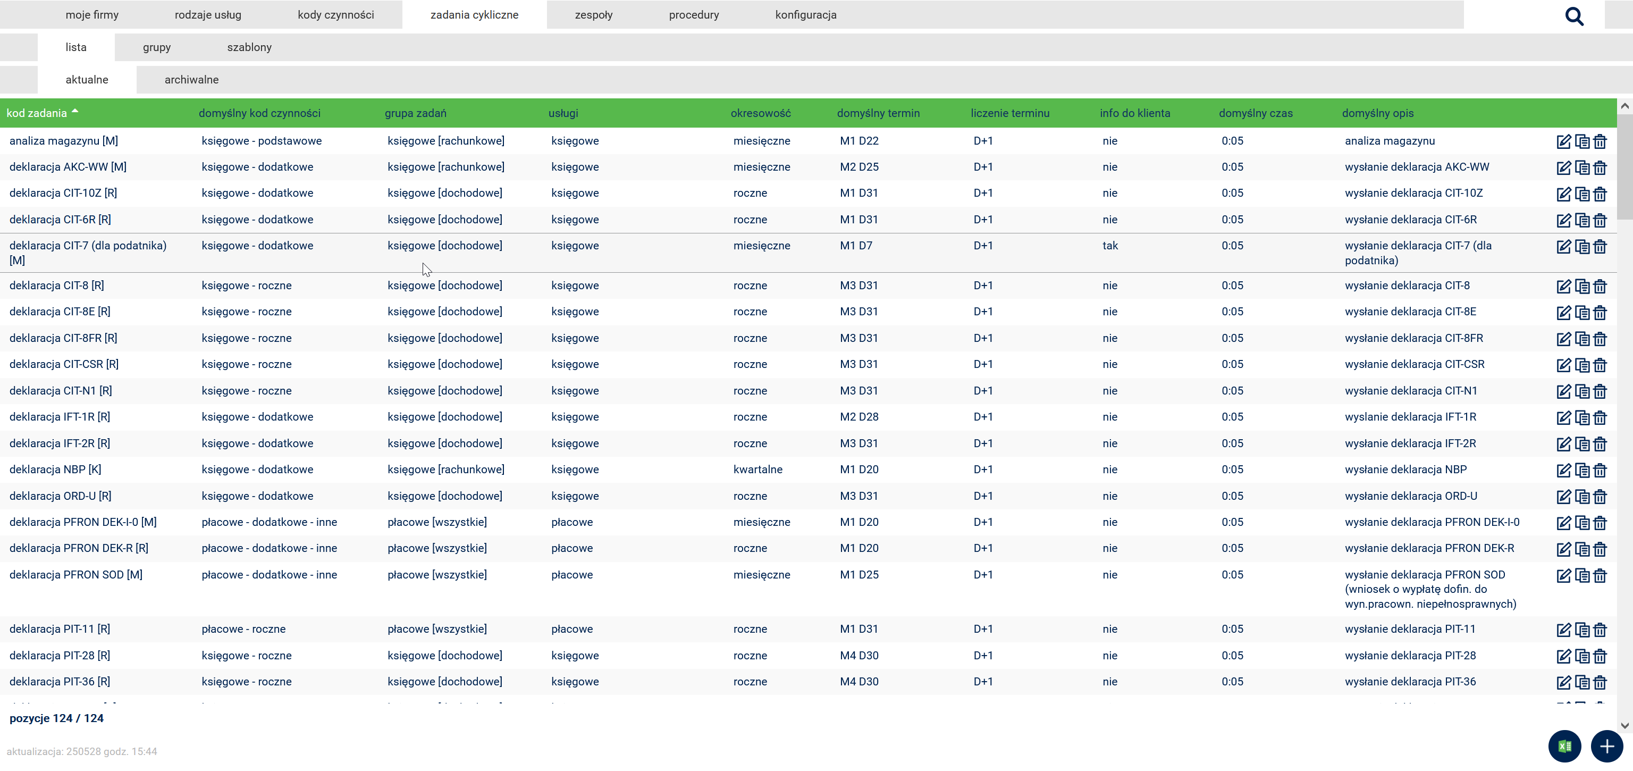Open the search magnifier icon
Screen dimensions: 1633x771
1574,16
